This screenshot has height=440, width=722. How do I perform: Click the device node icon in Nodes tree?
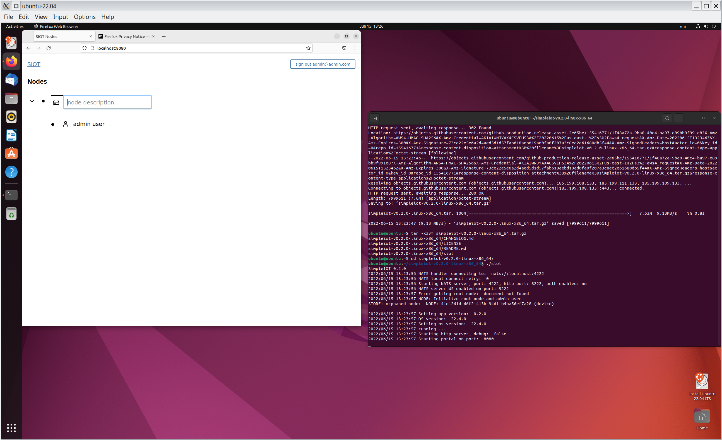tap(56, 102)
